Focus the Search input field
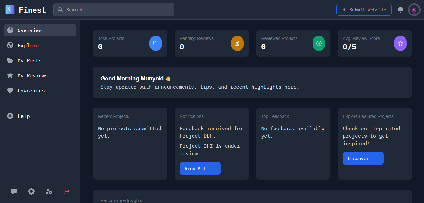 (114, 10)
